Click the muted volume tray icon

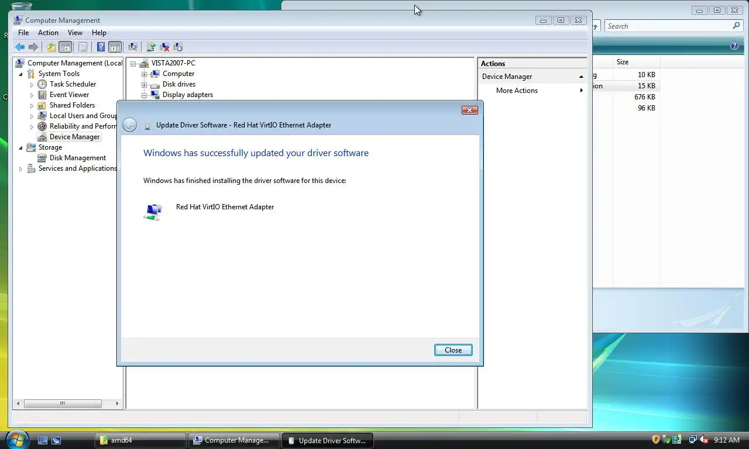pos(704,440)
